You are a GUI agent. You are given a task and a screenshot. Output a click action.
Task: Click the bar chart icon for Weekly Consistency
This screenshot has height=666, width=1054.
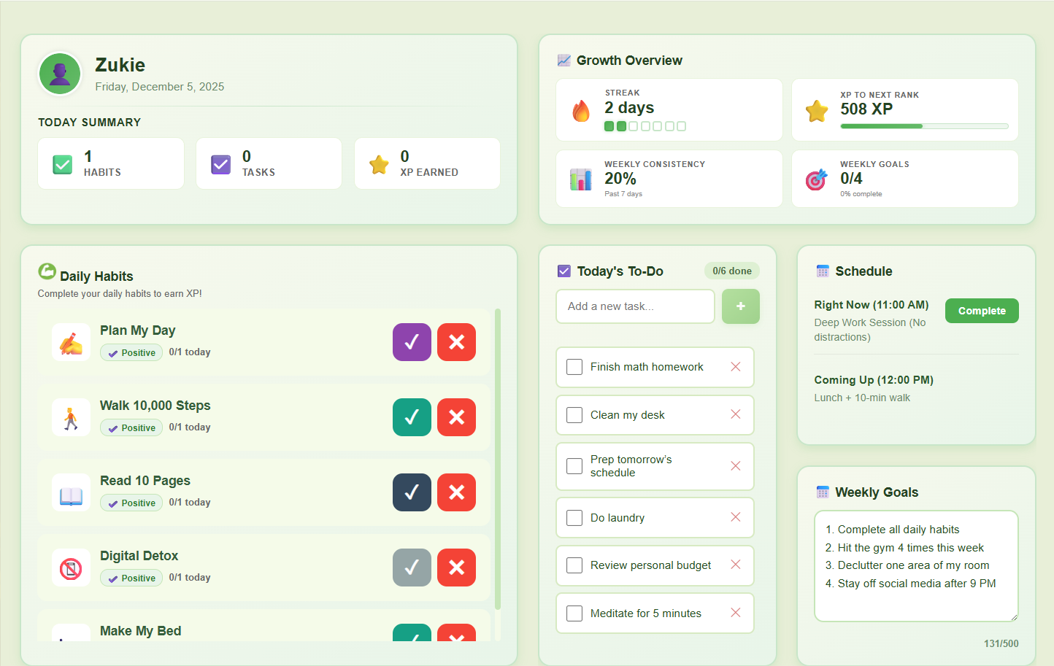coord(581,179)
